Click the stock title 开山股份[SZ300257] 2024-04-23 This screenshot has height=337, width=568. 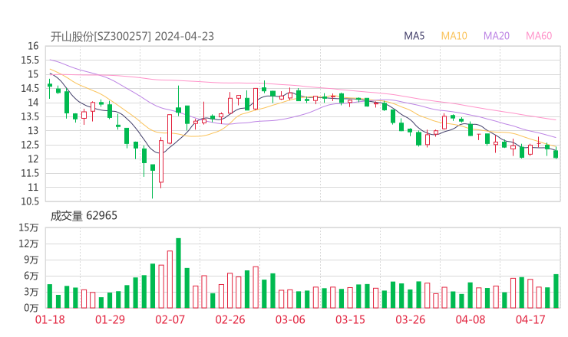132,37
